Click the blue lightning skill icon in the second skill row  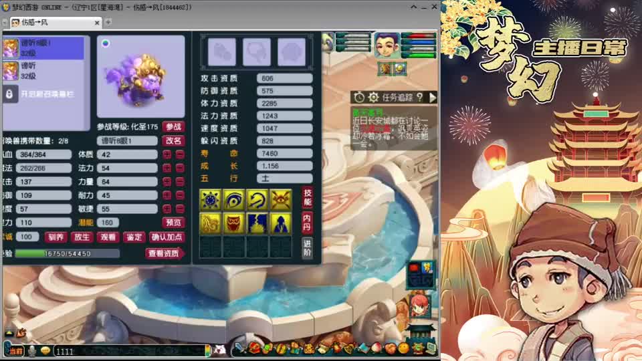pos(257,223)
